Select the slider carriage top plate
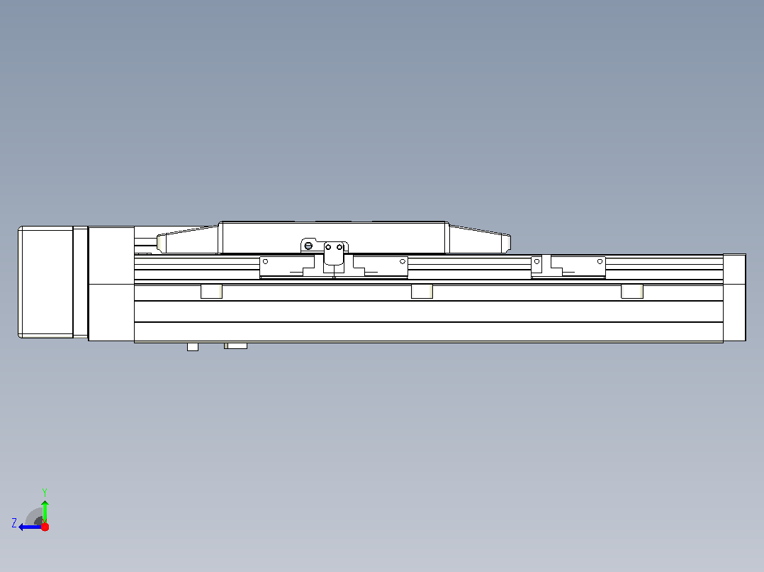 coord(333,238)
